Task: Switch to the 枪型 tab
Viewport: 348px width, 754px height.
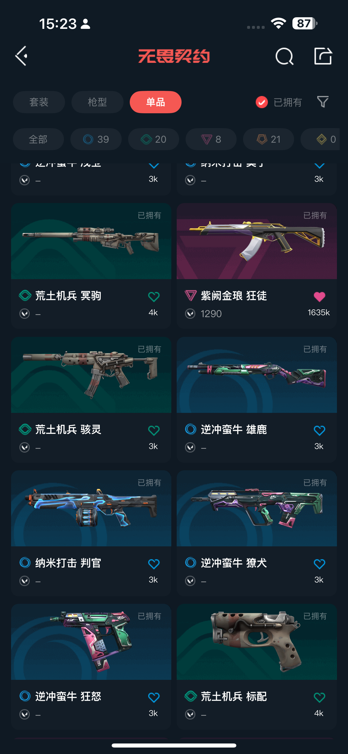Action: [x=97, y=102]
